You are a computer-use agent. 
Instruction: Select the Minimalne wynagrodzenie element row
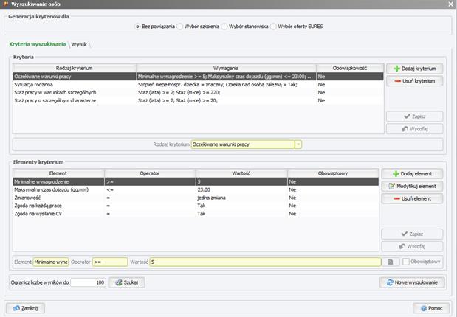click(x=196, y=181)
